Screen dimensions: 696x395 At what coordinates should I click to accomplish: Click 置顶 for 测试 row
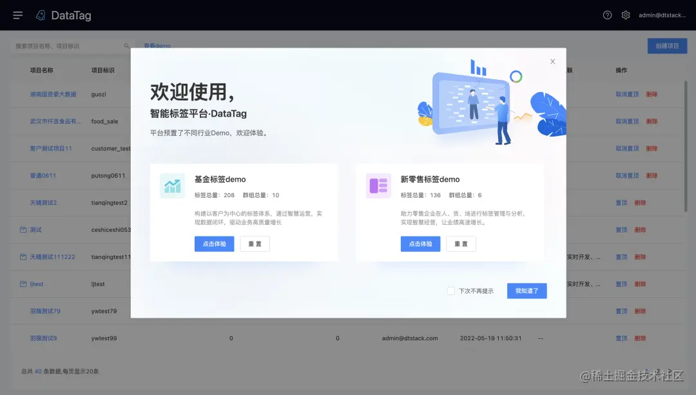[621, 230]
